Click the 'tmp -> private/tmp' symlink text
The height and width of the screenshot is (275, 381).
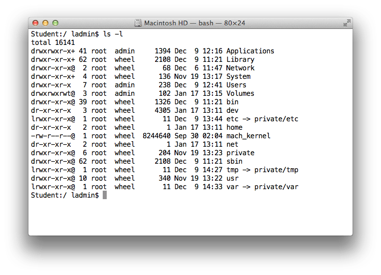(262, 170)
